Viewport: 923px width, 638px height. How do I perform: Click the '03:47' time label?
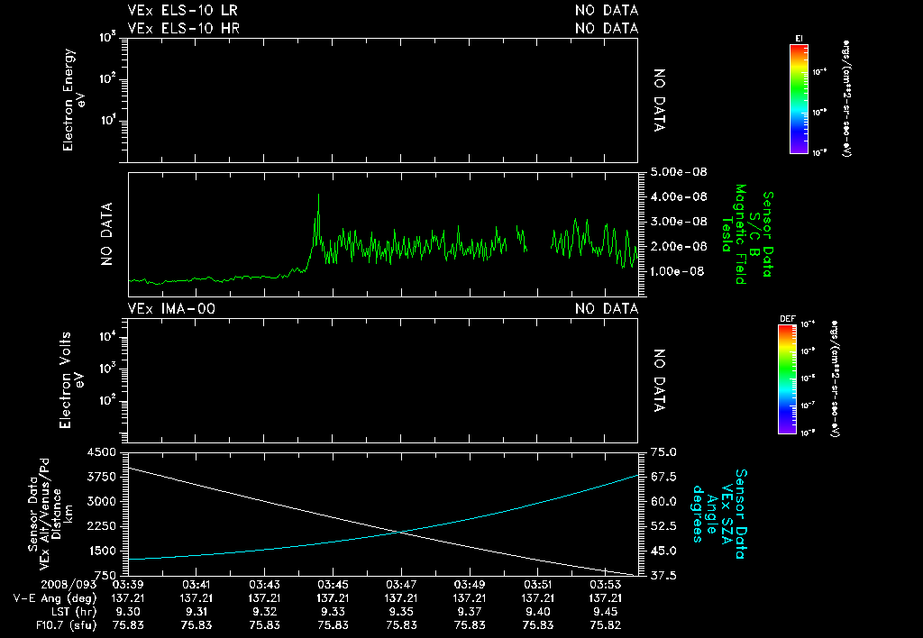pos(401,585)
